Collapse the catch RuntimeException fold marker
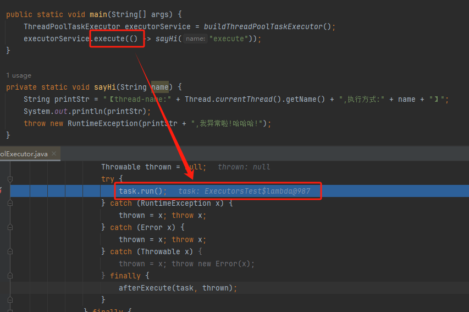 (10, 203)
